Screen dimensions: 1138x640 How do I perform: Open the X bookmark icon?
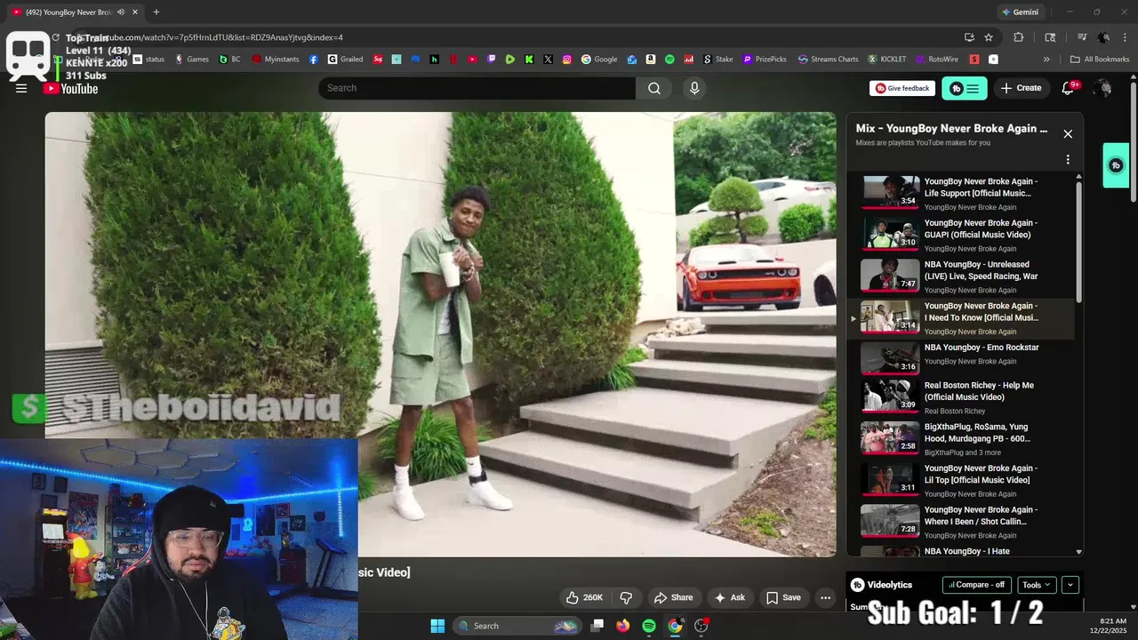point(548,60)
